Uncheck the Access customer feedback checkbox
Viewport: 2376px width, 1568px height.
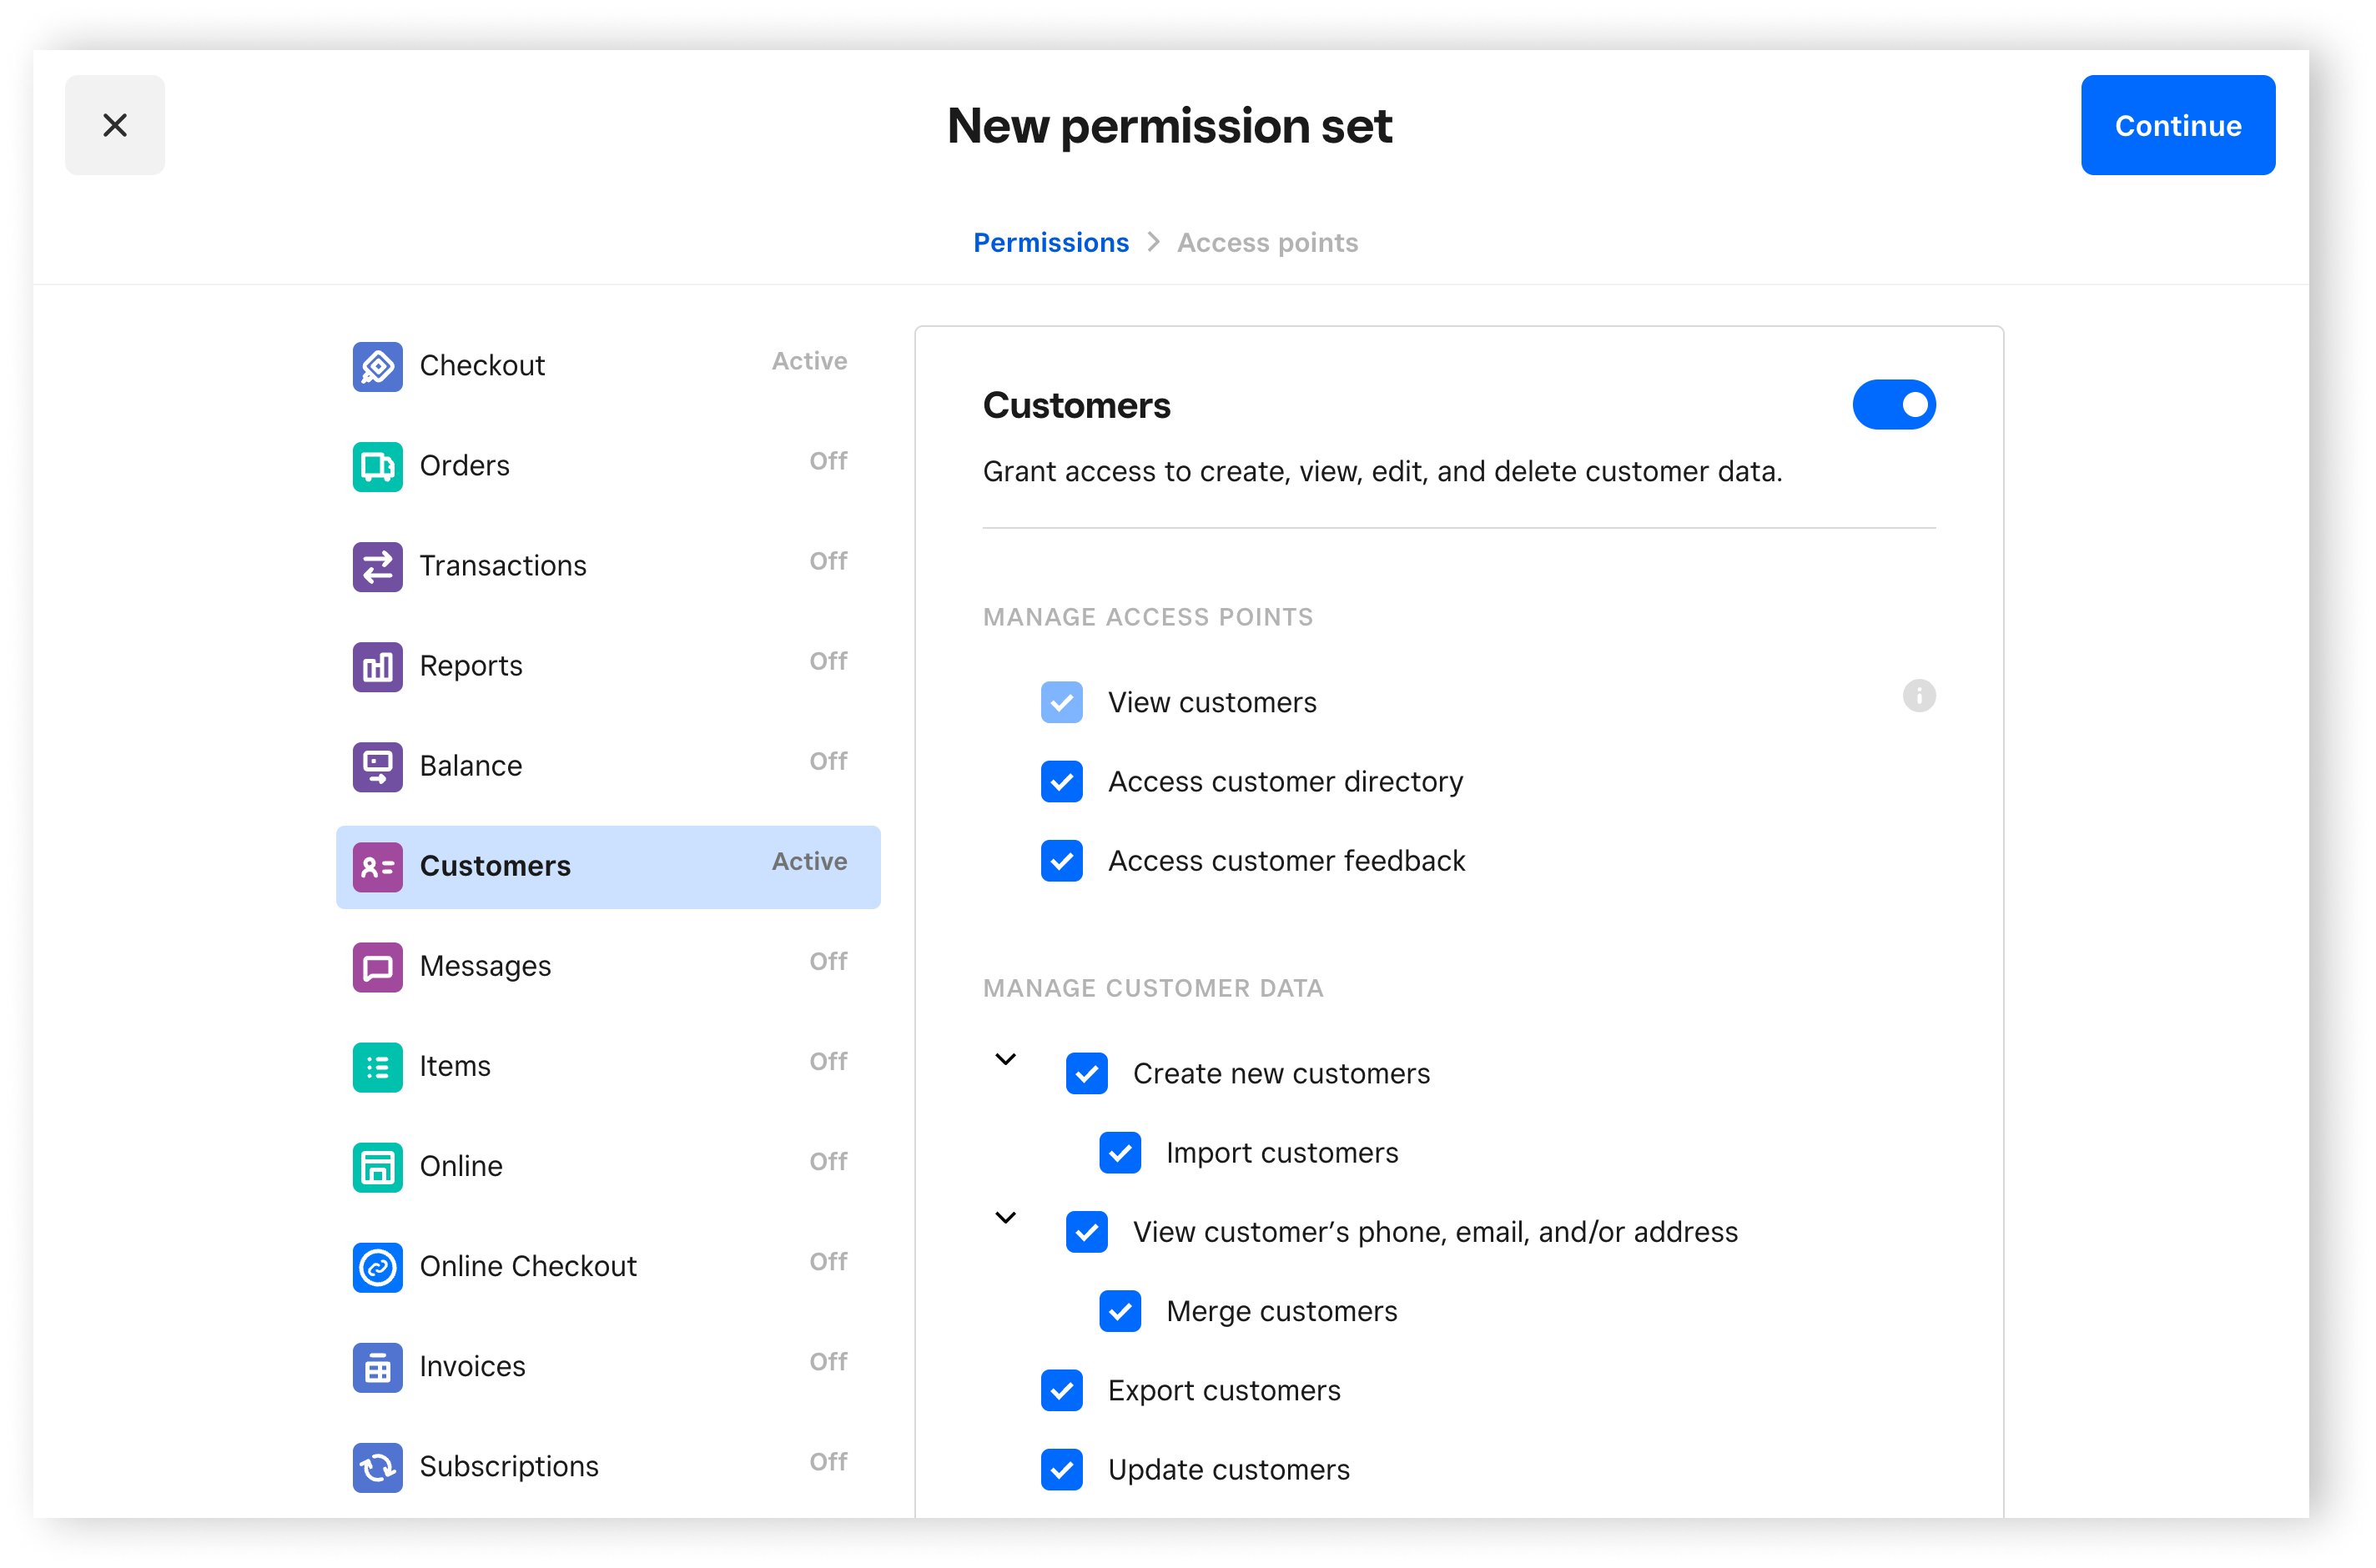point(1062,859)
